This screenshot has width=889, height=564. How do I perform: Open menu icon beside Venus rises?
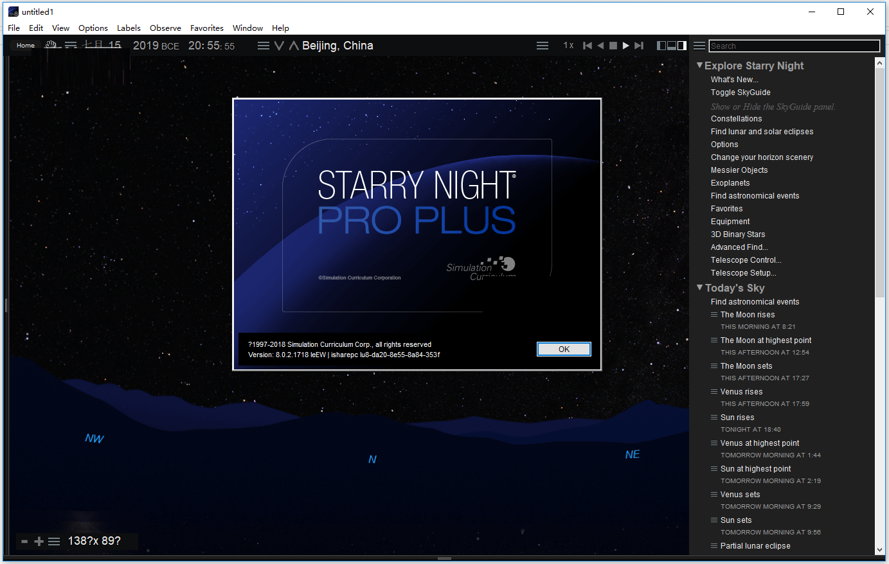coord(714,392)
